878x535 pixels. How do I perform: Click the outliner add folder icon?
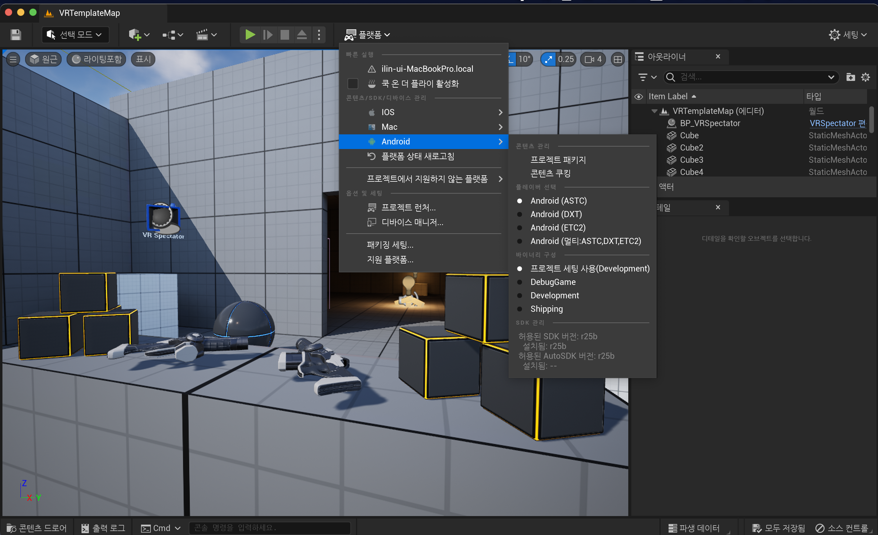coord(850,77)
